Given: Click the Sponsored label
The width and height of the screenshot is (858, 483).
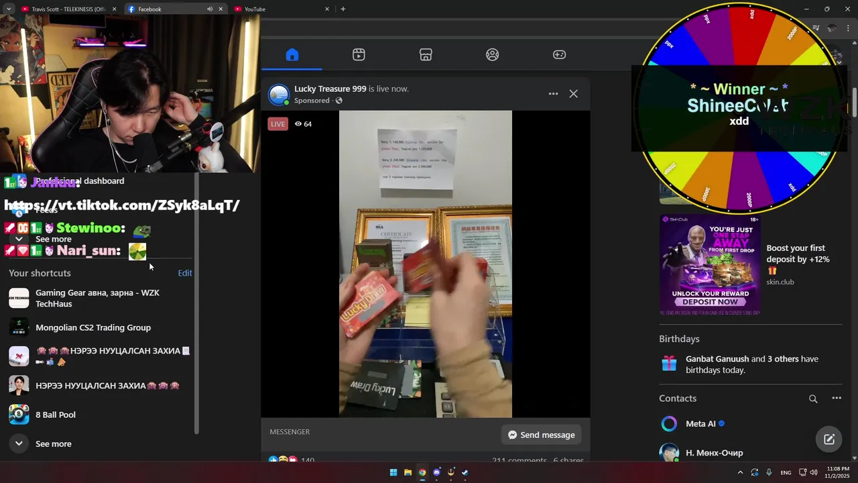Looking at the screenshot, I should [x=312, y=101].
